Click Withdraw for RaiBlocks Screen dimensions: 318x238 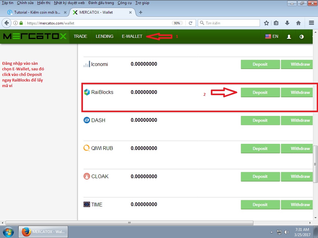pos(297,92)
